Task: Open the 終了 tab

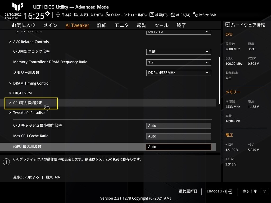Action: pyautogui.click(x=181, y=25)
